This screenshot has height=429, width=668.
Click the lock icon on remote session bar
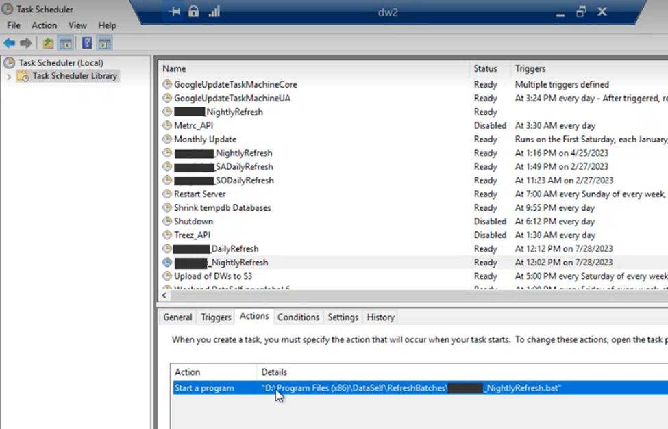pyautogui.click(x=194, y=12)
